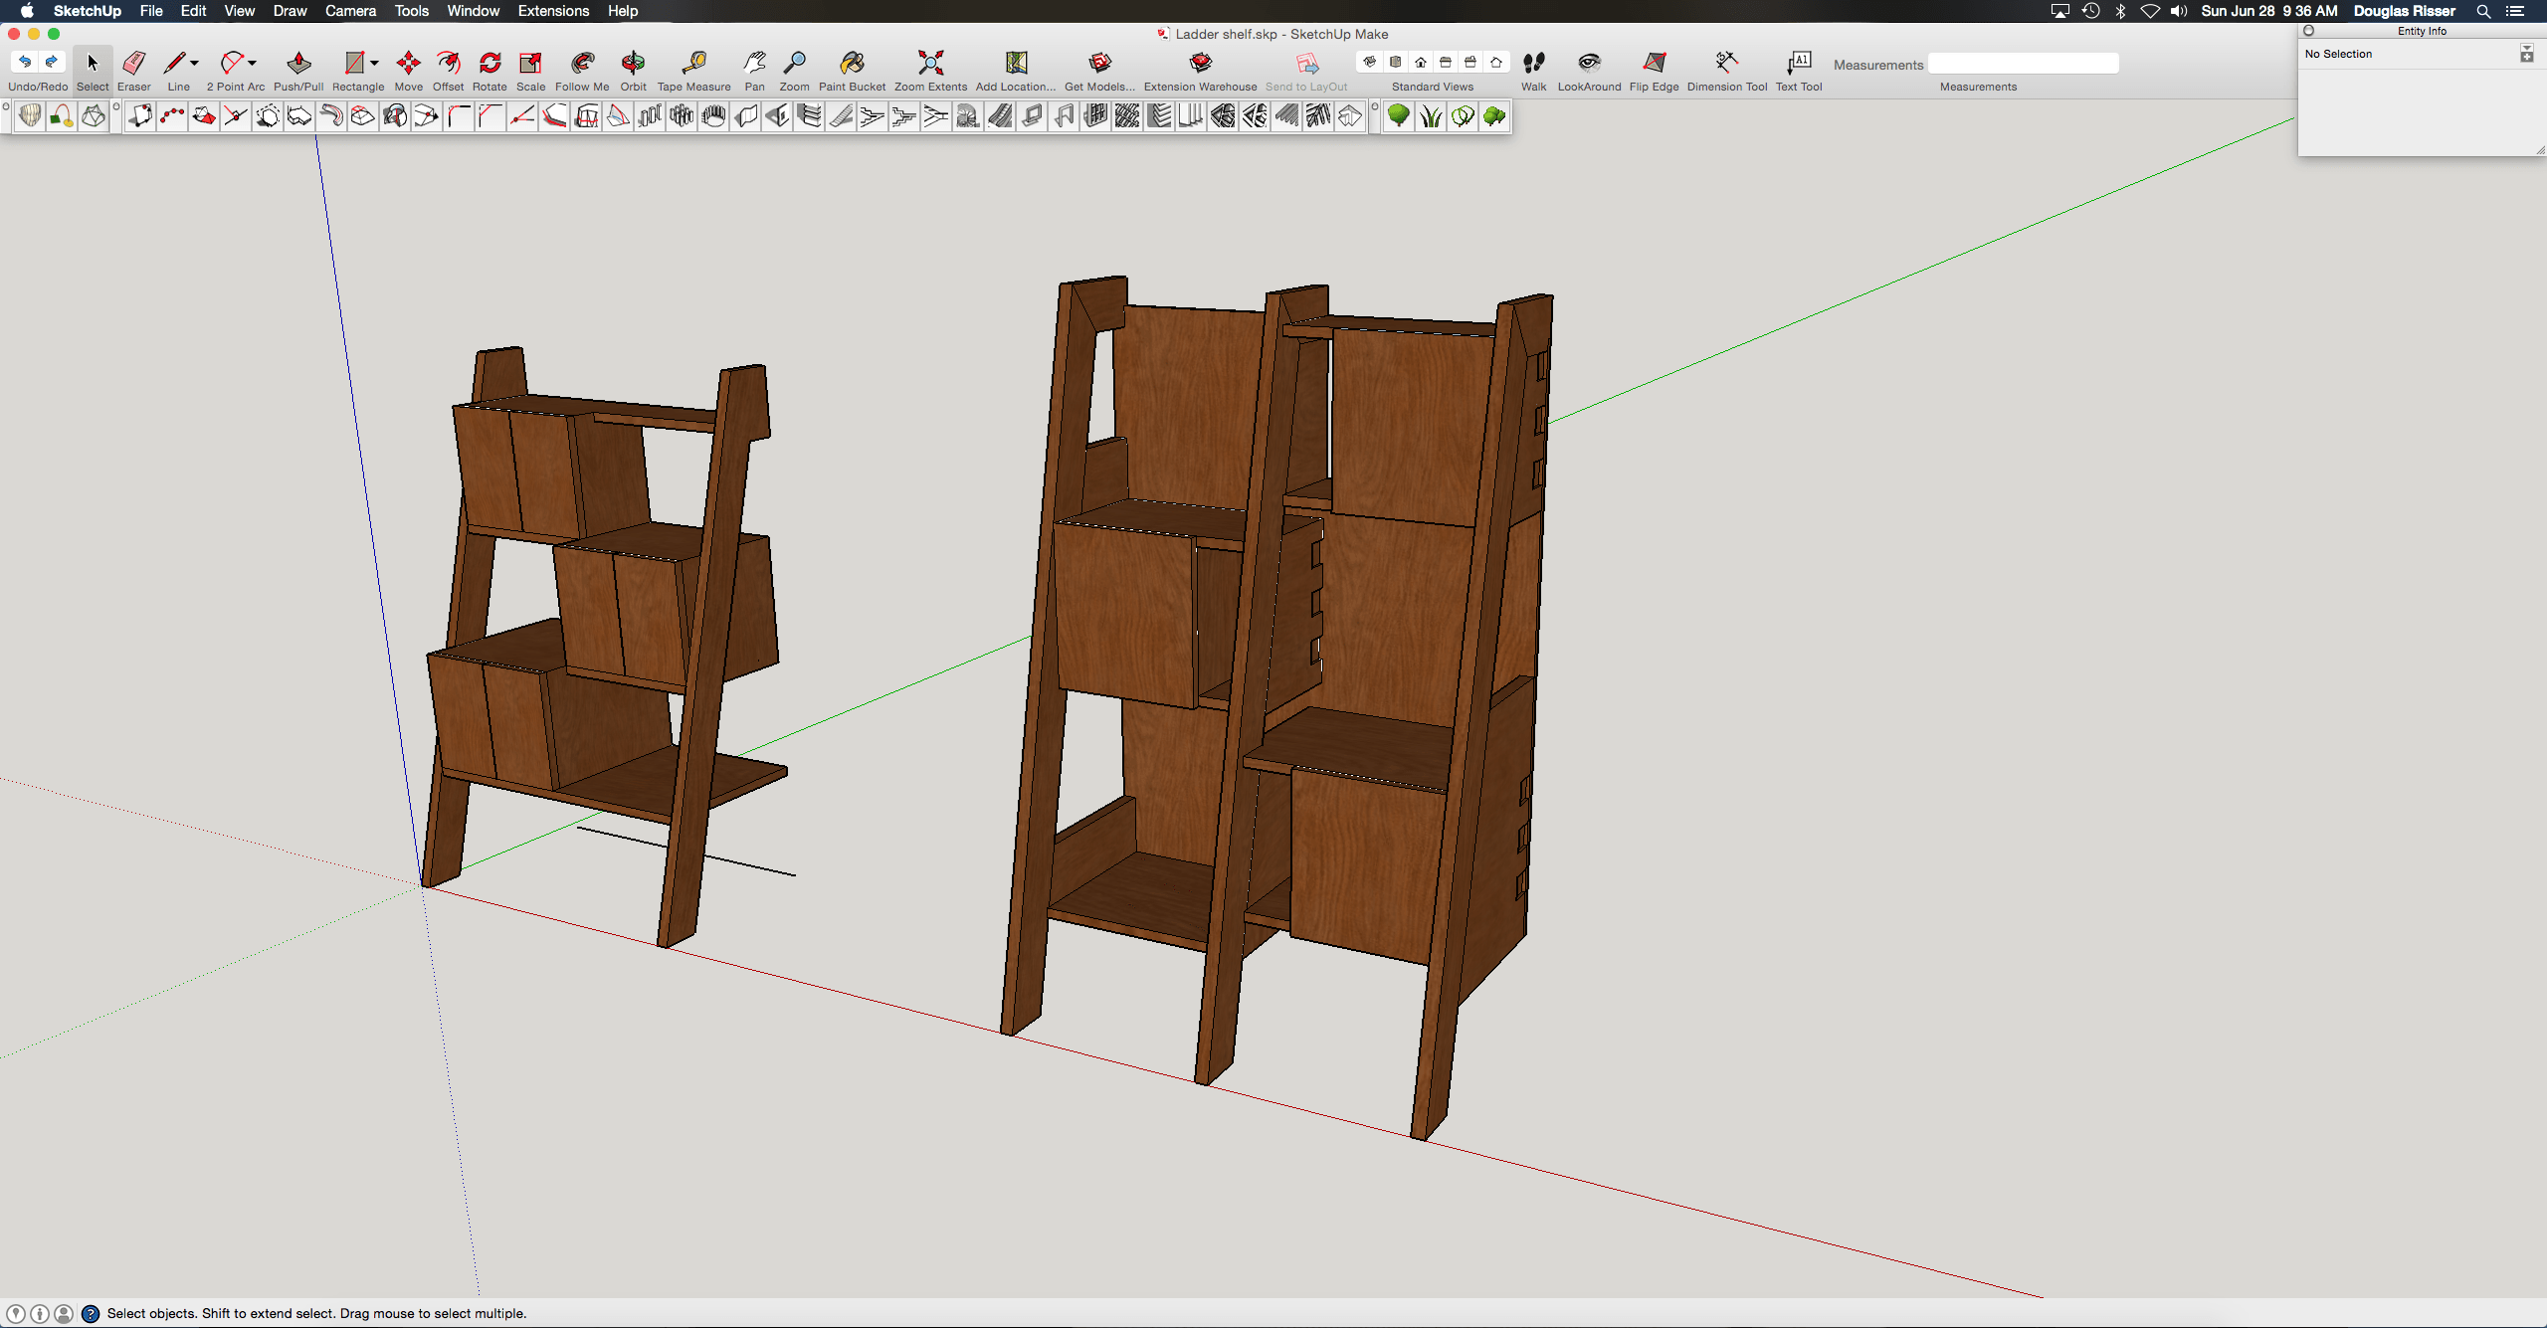Choose the Paint Bucket tool
Screen dimensions: 2547x1328
click(852, 64)
